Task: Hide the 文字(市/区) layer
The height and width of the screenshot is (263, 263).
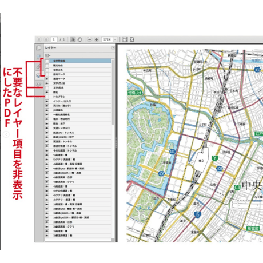Action: (x=47, y=83)
